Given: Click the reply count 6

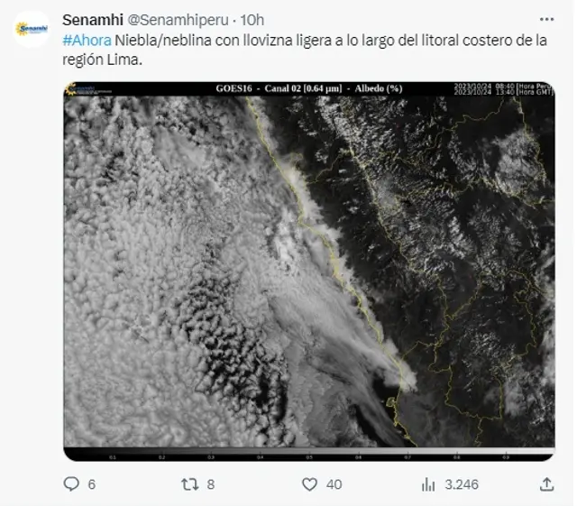Looking at the screenshot, I should (x=92, y=484).
